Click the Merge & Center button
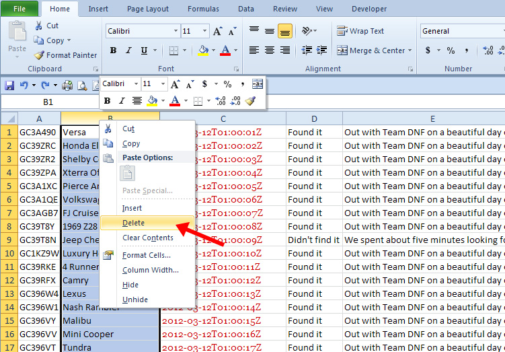The image size is (505, 352). [371, 50]
